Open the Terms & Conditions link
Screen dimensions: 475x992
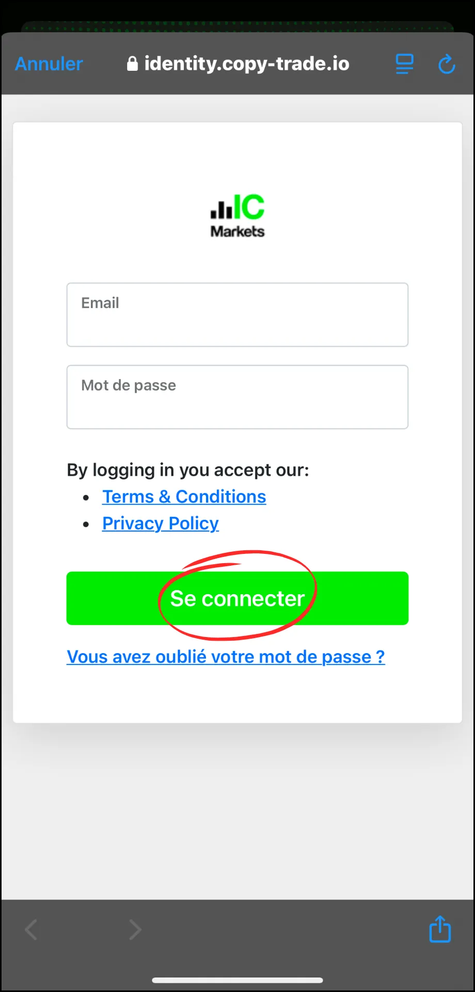[x=184, y=497]
